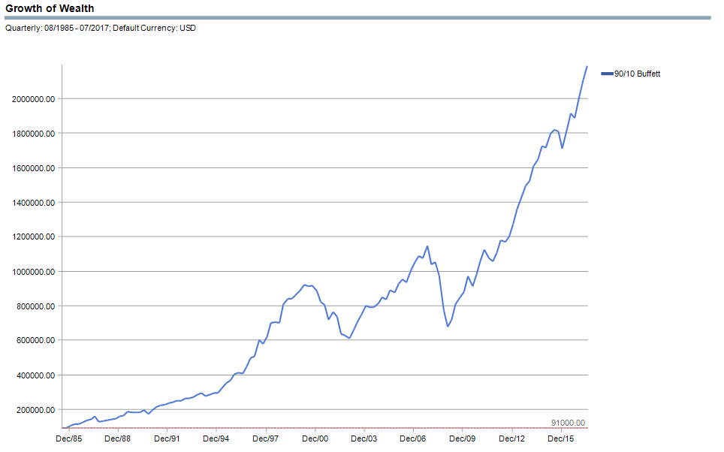Click the Dec/03 x-axis label

(x=364, y=438)
